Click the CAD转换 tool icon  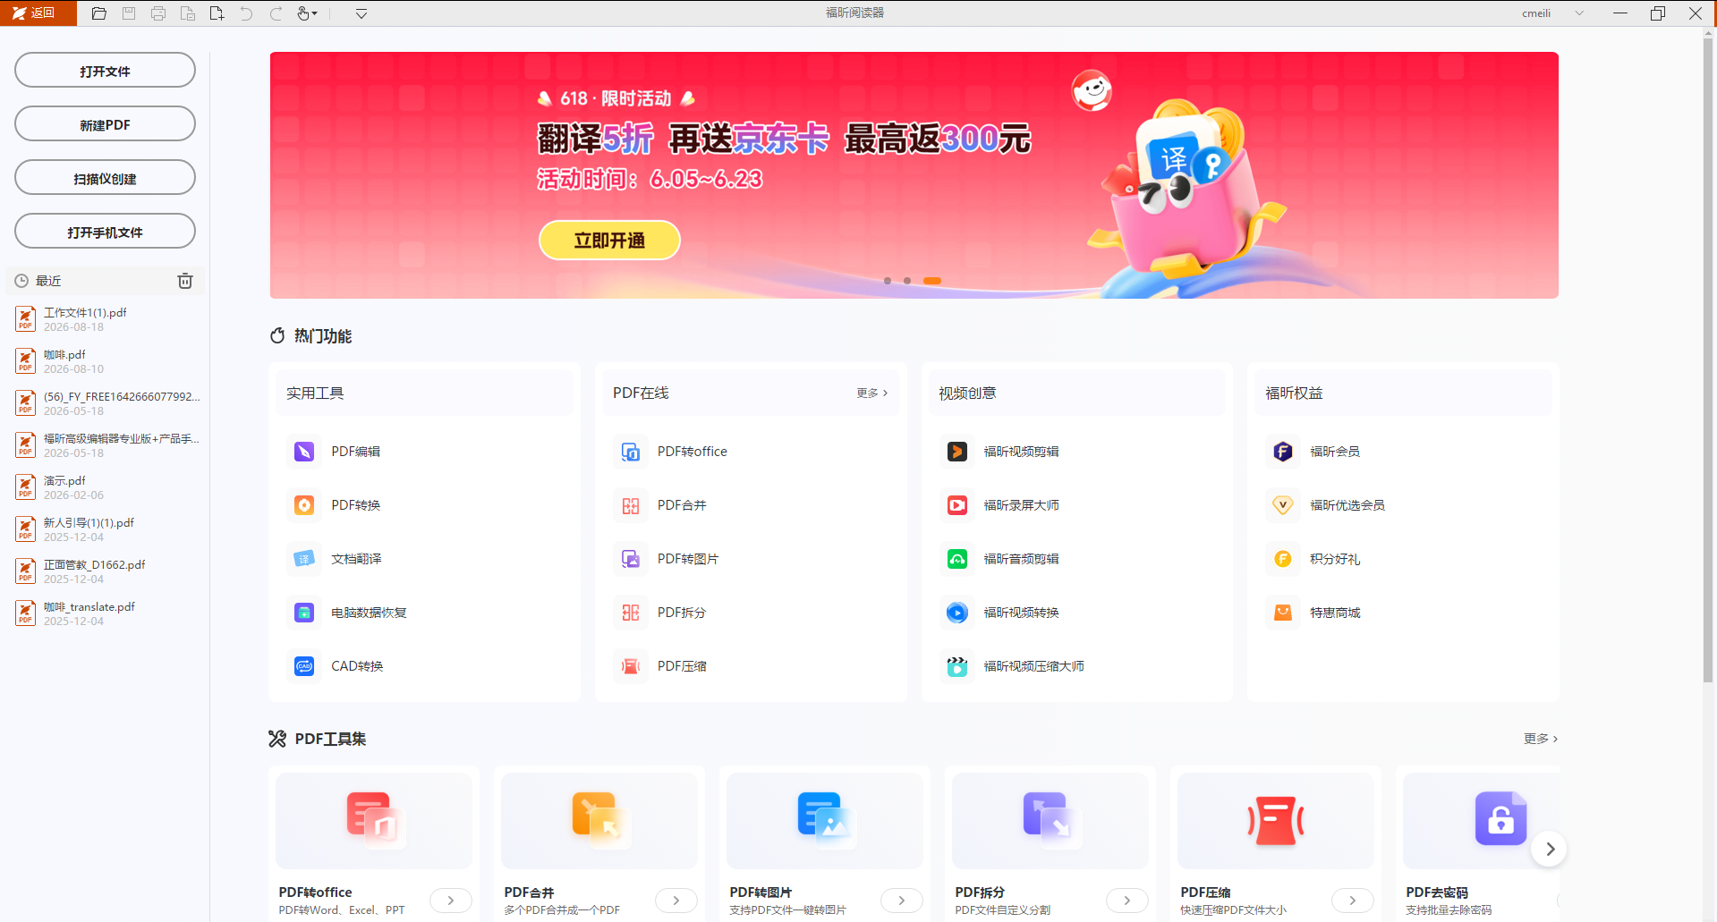point(304,666)
